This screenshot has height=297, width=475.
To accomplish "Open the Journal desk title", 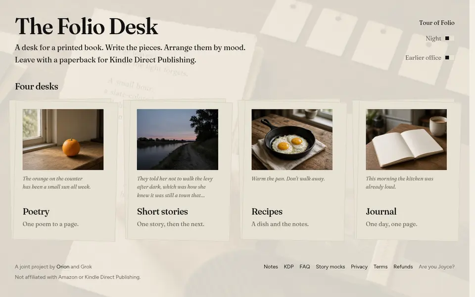I will point(381,211).
